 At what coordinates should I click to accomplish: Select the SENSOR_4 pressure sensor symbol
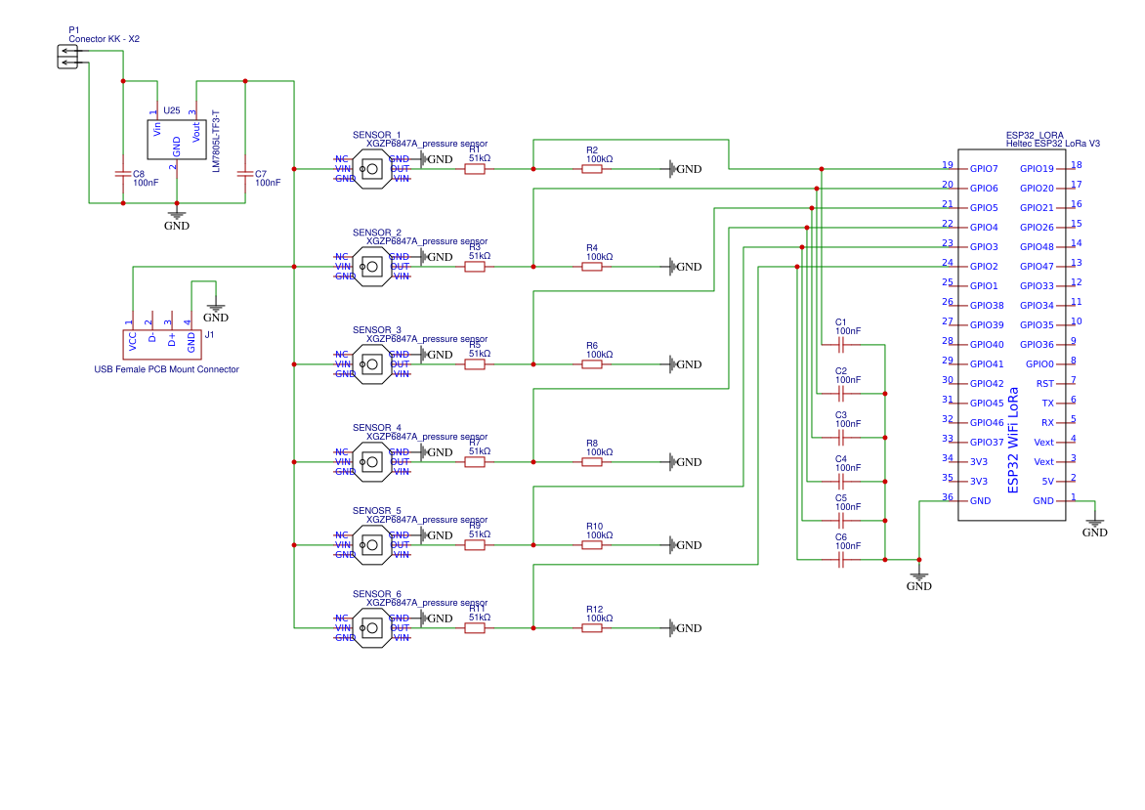(x=371, y=462)
